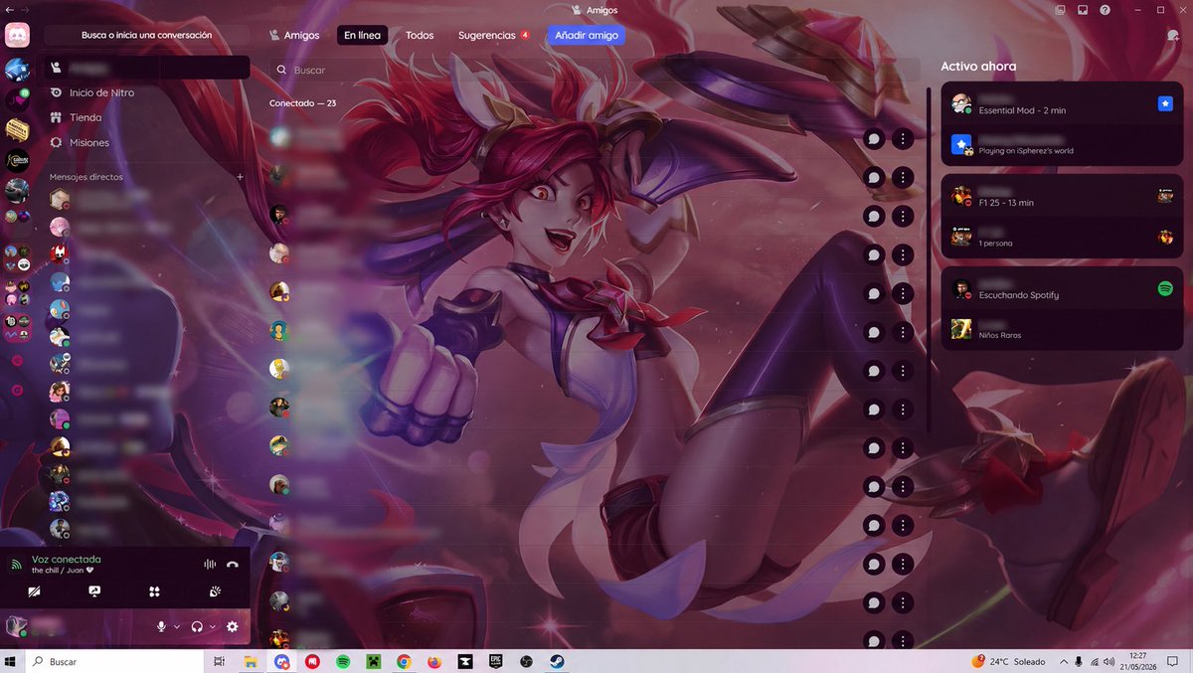
Task: Open Tienda in the sidebar
Action: [x=85, y=117]
